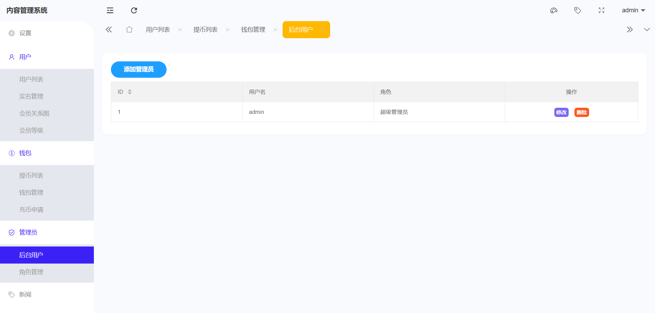Image resolution: width=655 pixels, height=313 pixels.
Task: Expand the tab actions dropdown chevron
Action: (646, 30)
